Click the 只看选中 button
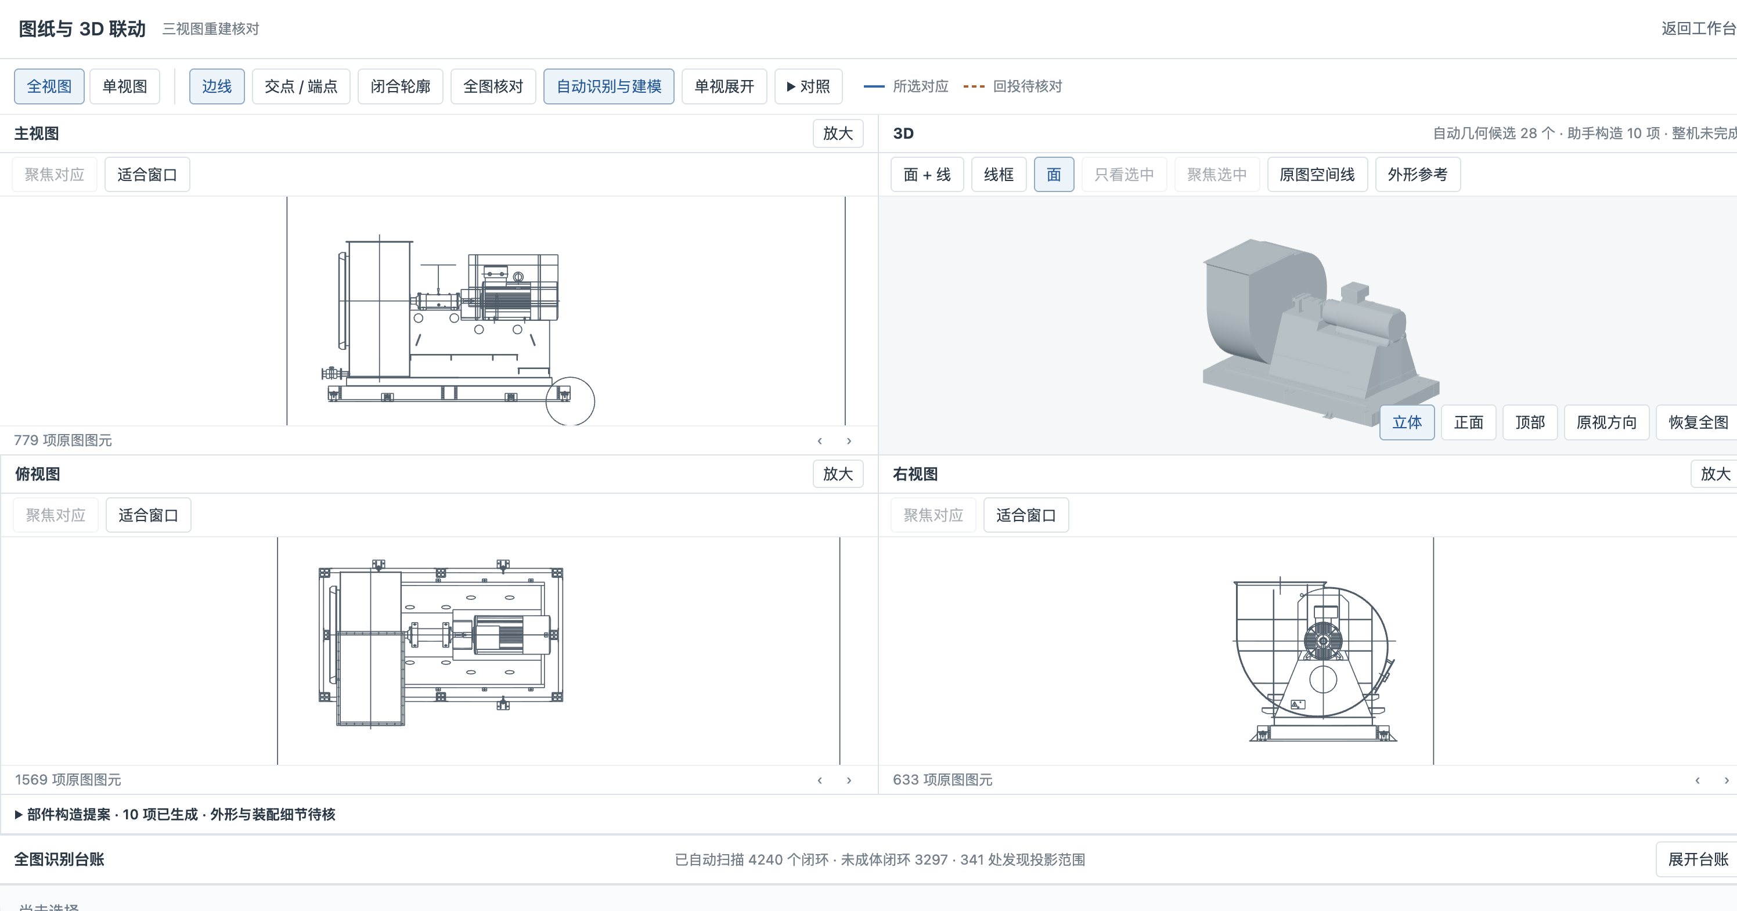The image size is (1737, 911). 1124,175
